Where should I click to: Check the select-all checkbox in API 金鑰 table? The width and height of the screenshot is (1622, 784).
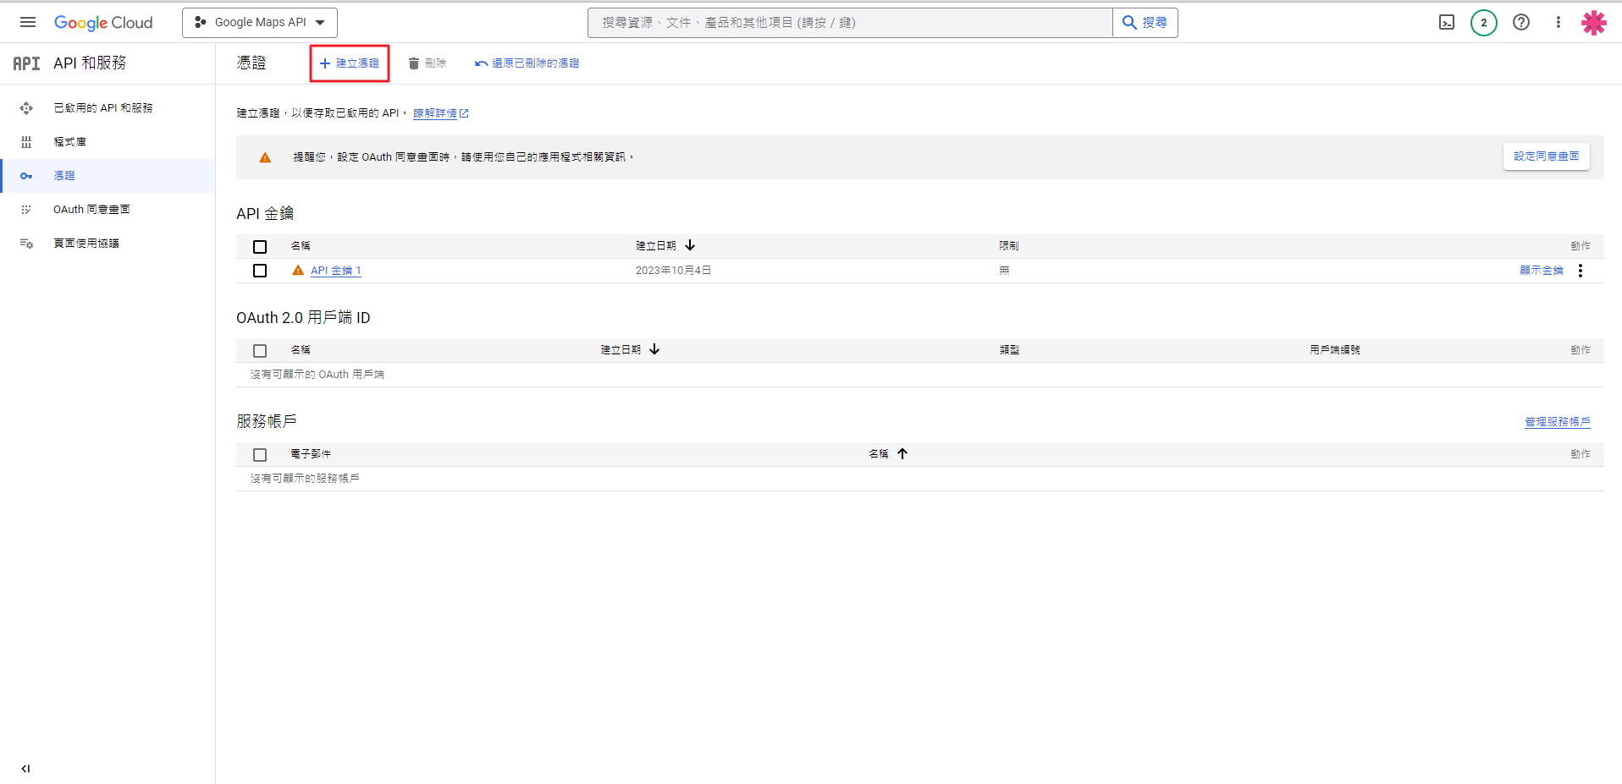(x=260, y=247)
